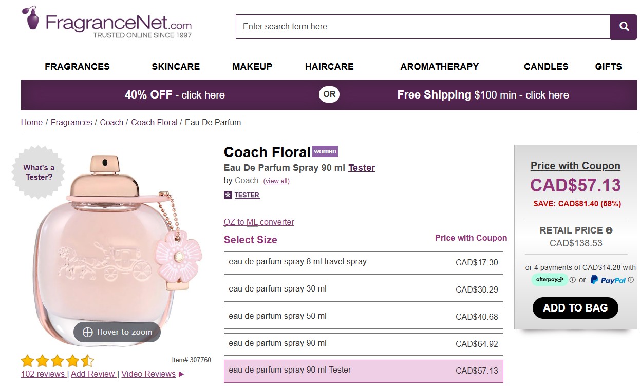Open the Retail Price info icon
Viewport: 640px width, 388px height.
pyautogui.click(x=609, y=230)
